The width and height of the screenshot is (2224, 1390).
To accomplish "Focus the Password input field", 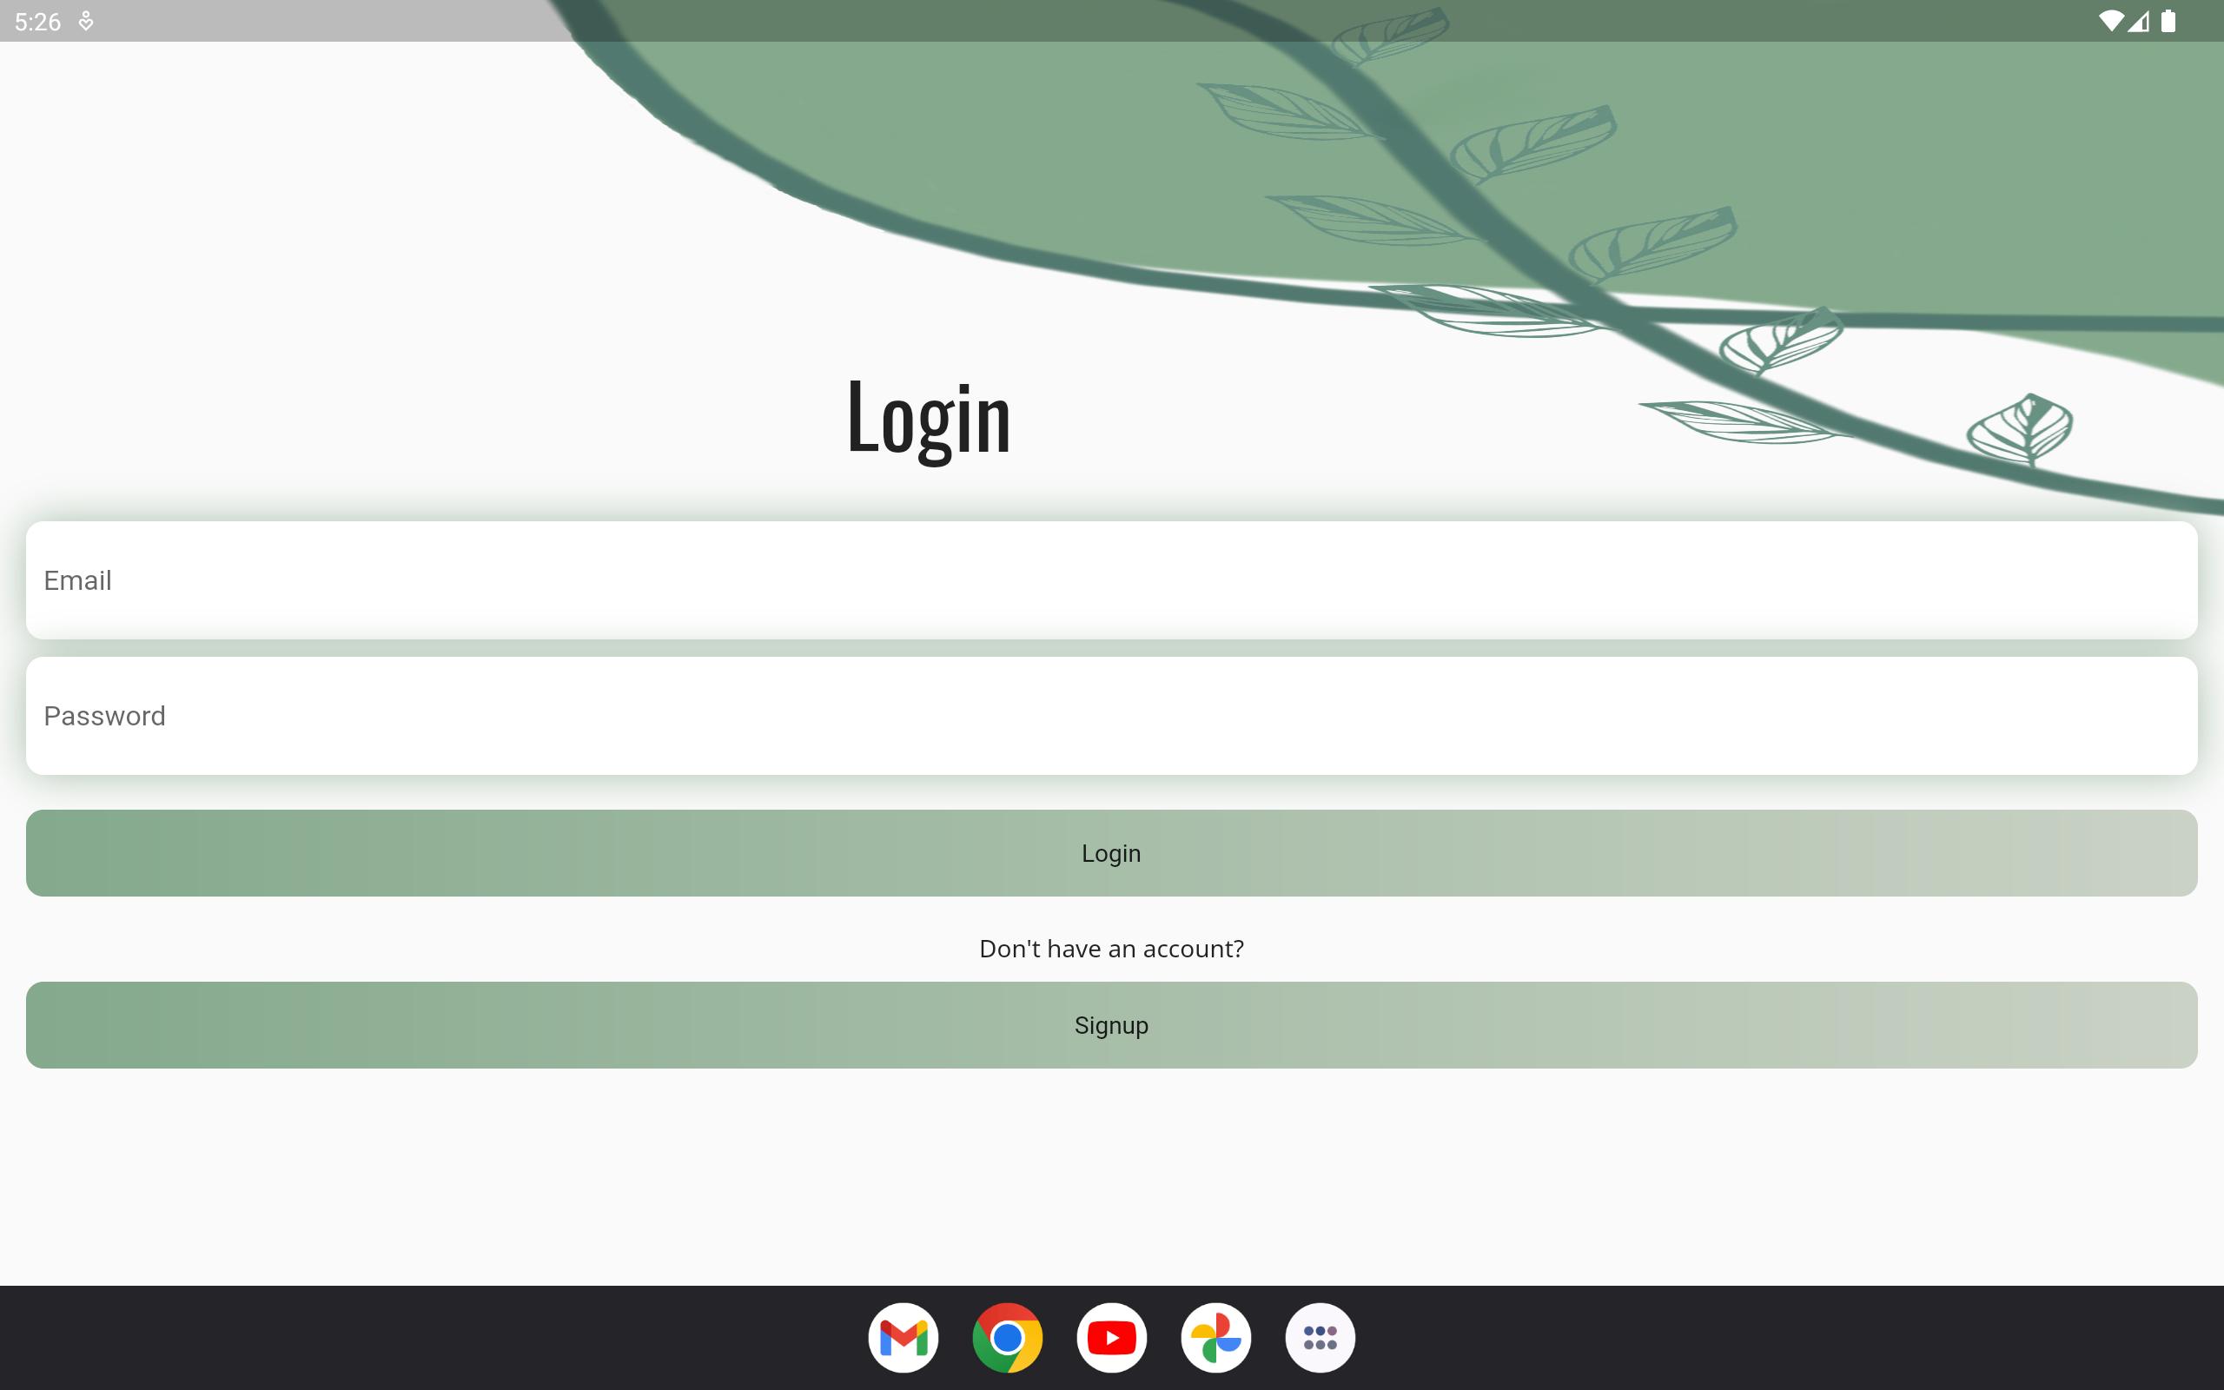I will 1111,715.
